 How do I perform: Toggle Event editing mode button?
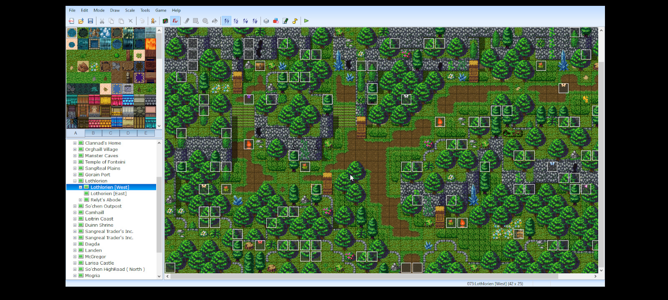click(x=175, y=21)
